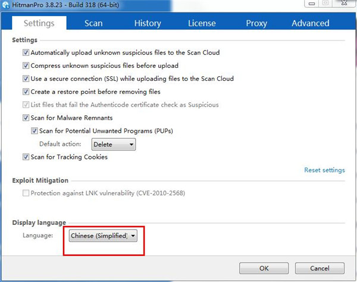Disable Scan for Tracking Cookies
The height and width of the screenshot is (282, 357).
26,157
